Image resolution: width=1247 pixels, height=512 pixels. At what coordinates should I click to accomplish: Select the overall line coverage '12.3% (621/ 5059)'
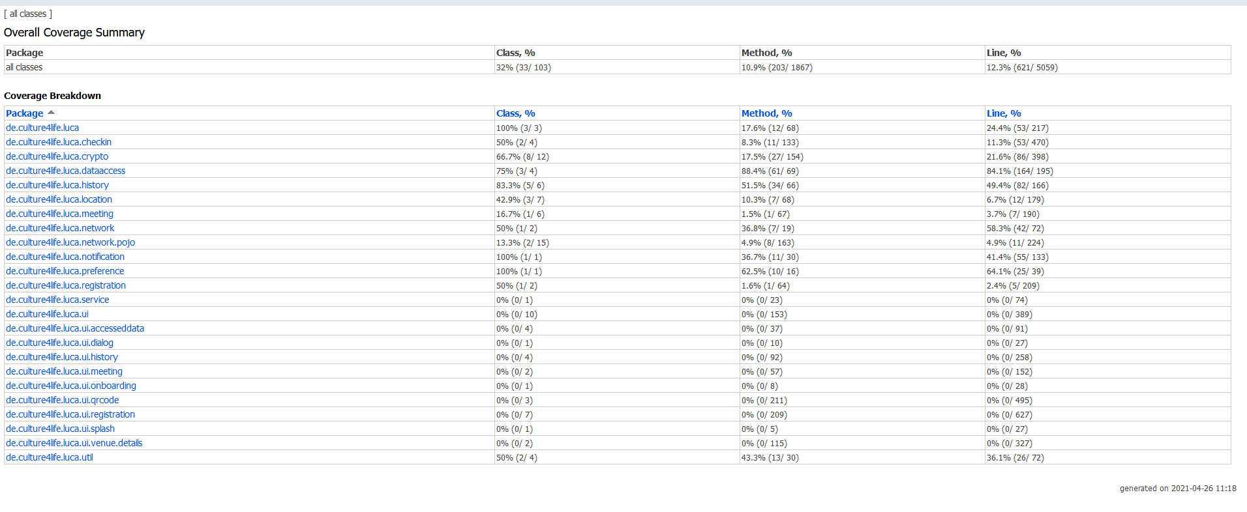coord(1022,67)
